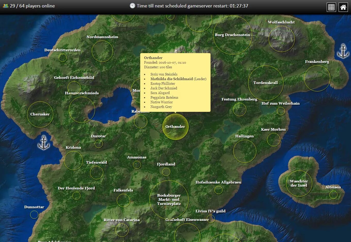Select the Hof zum Weilerhain label
The width and height of the screenshot is (351, 242).
pos(281,103)
